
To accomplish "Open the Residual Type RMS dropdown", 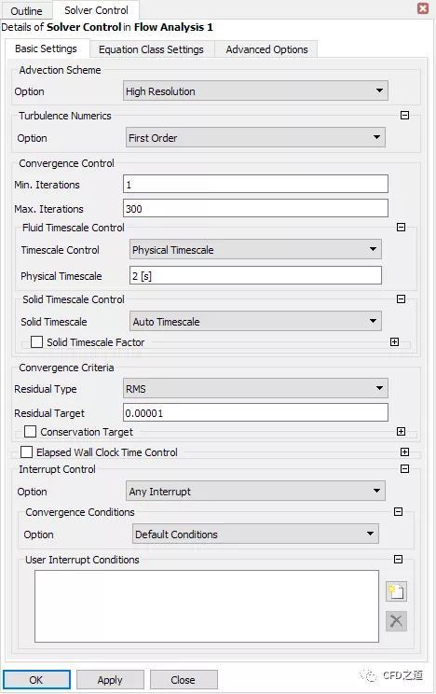I will 255,389.
